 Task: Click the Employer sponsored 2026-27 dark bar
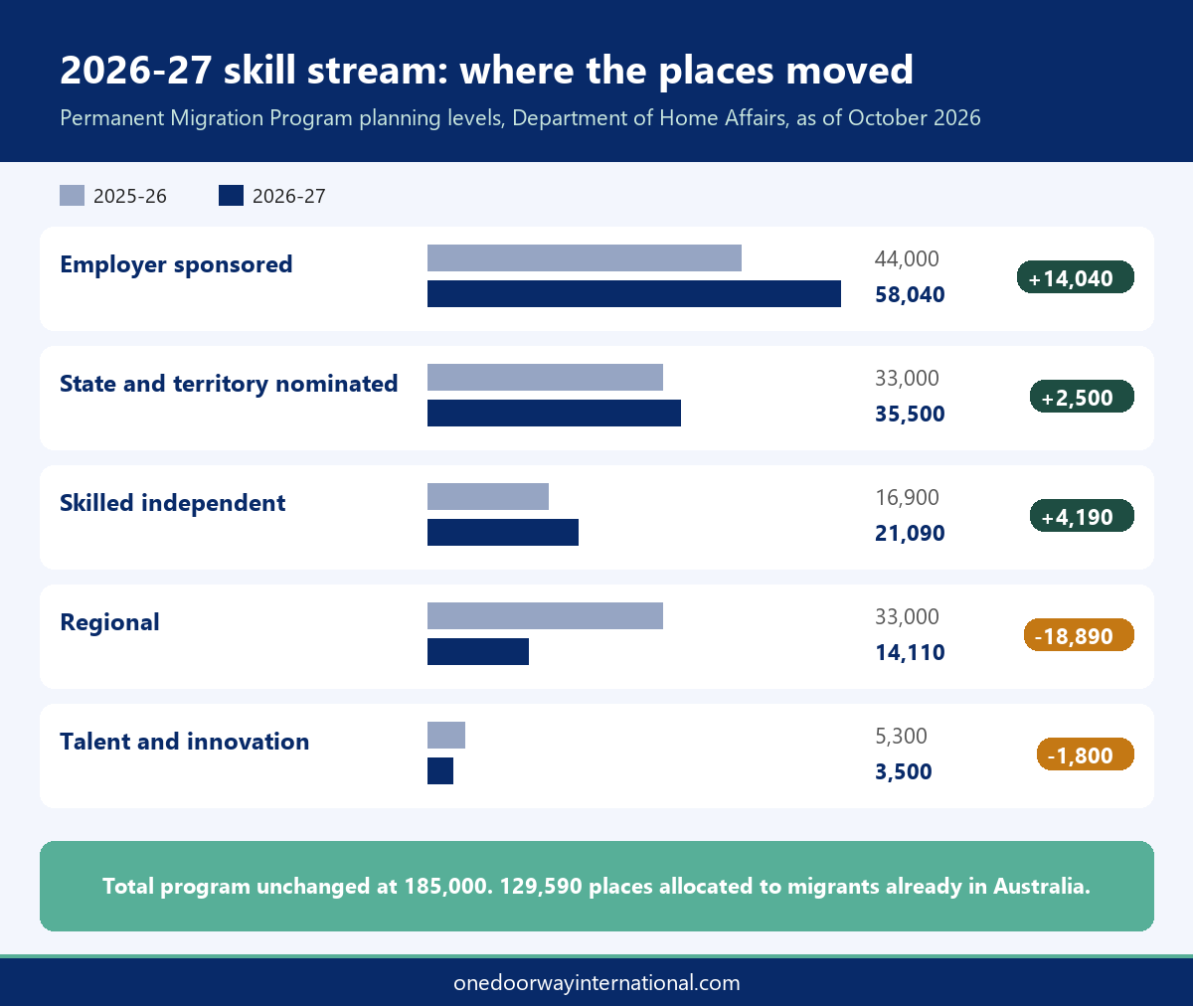(x=634, y=294)
